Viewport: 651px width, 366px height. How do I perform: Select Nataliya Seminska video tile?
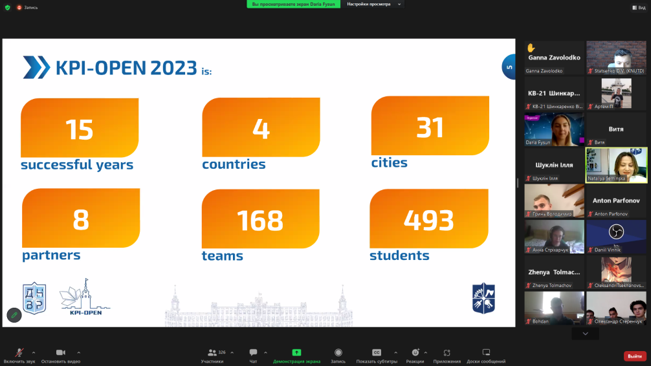click(616, 165)
